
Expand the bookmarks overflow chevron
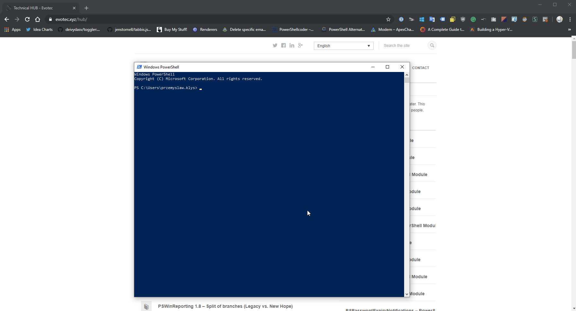click(x=569, y=30)
